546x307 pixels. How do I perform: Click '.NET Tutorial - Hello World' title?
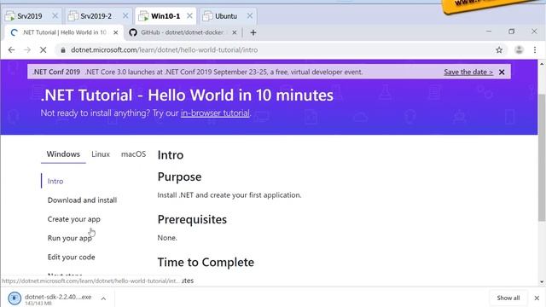pyautogui.click(x=187, y=96)
